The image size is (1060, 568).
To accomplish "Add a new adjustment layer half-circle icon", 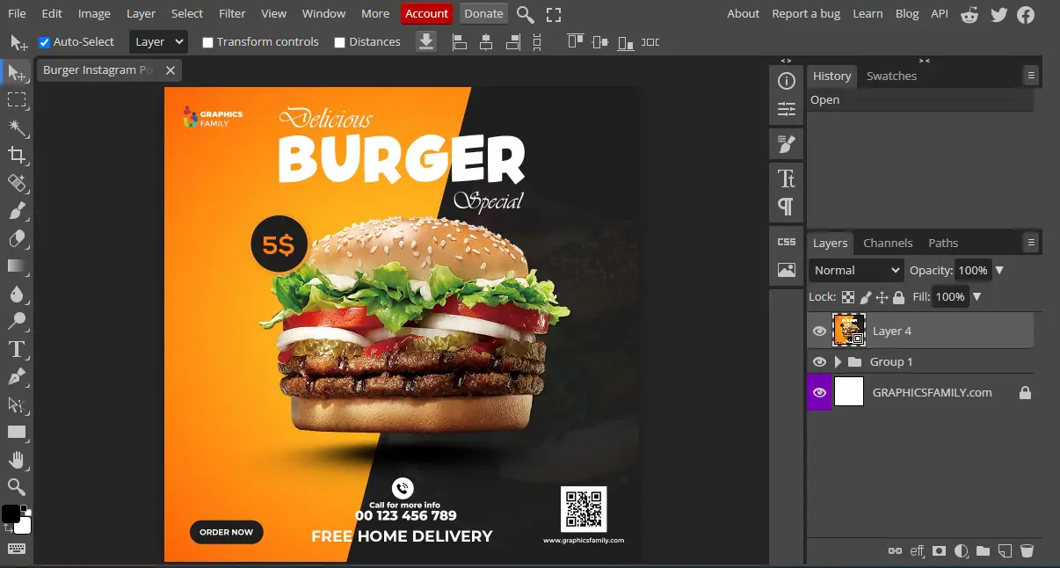I will point(961,551).
